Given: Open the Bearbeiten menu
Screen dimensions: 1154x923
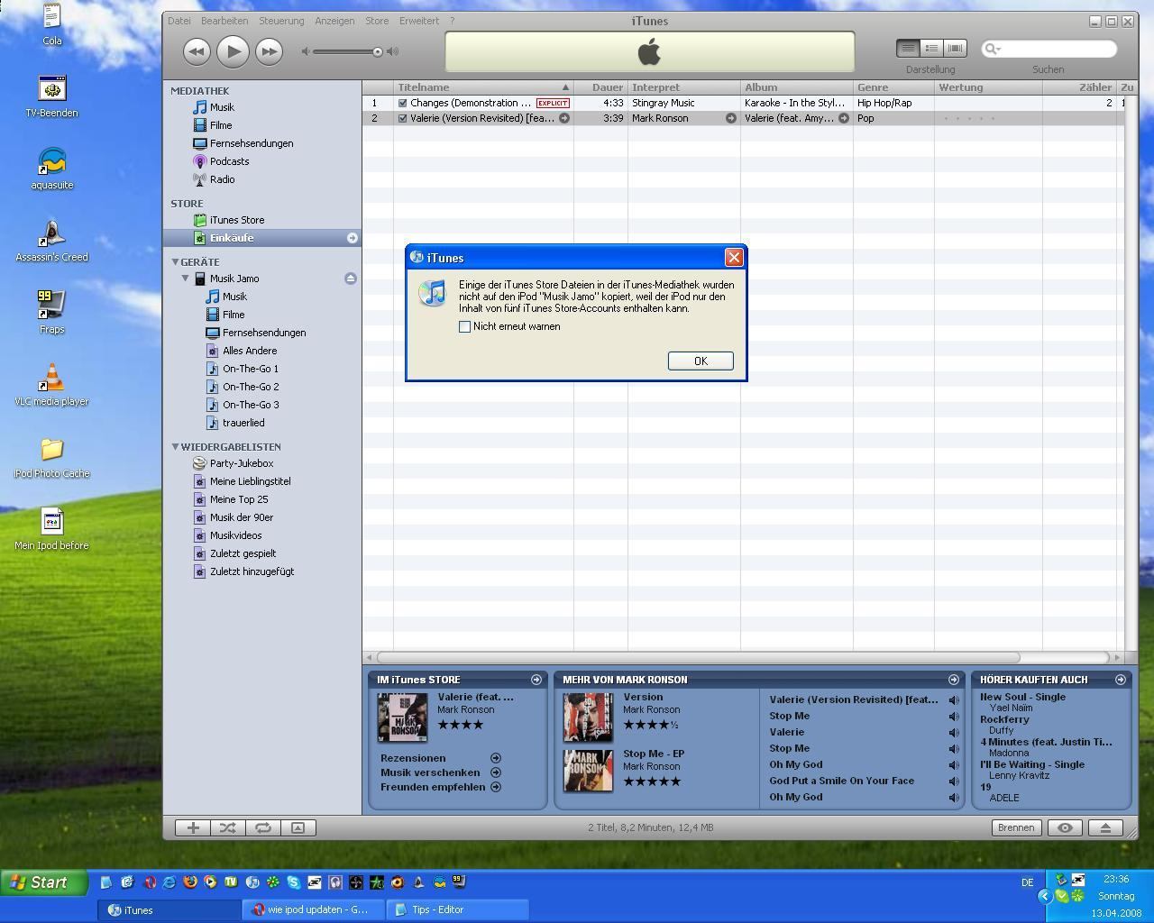Looking at the screenshot, I should [x=224, y=21].
